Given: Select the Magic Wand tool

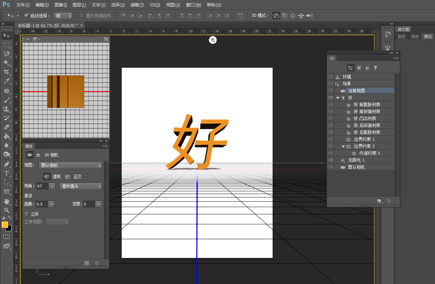Looking at the screenshot, I should pos(6,63).
